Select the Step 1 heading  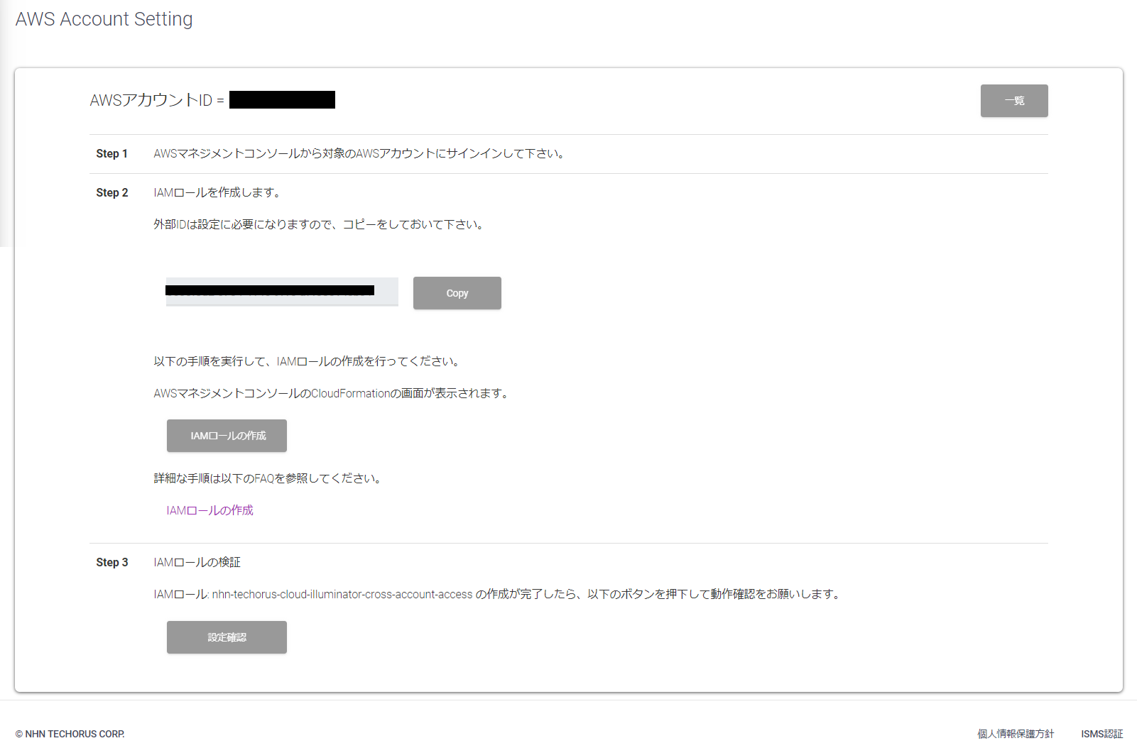click(111, 153)
